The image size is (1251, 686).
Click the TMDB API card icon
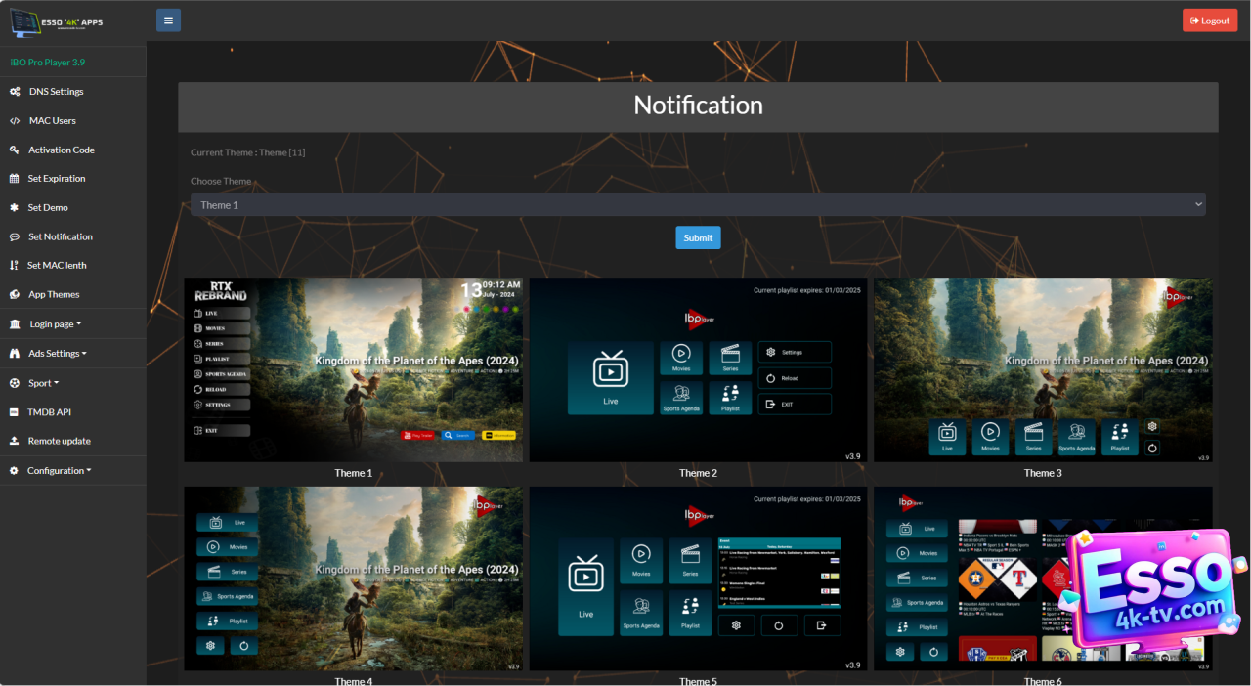(x=15, y=412)
